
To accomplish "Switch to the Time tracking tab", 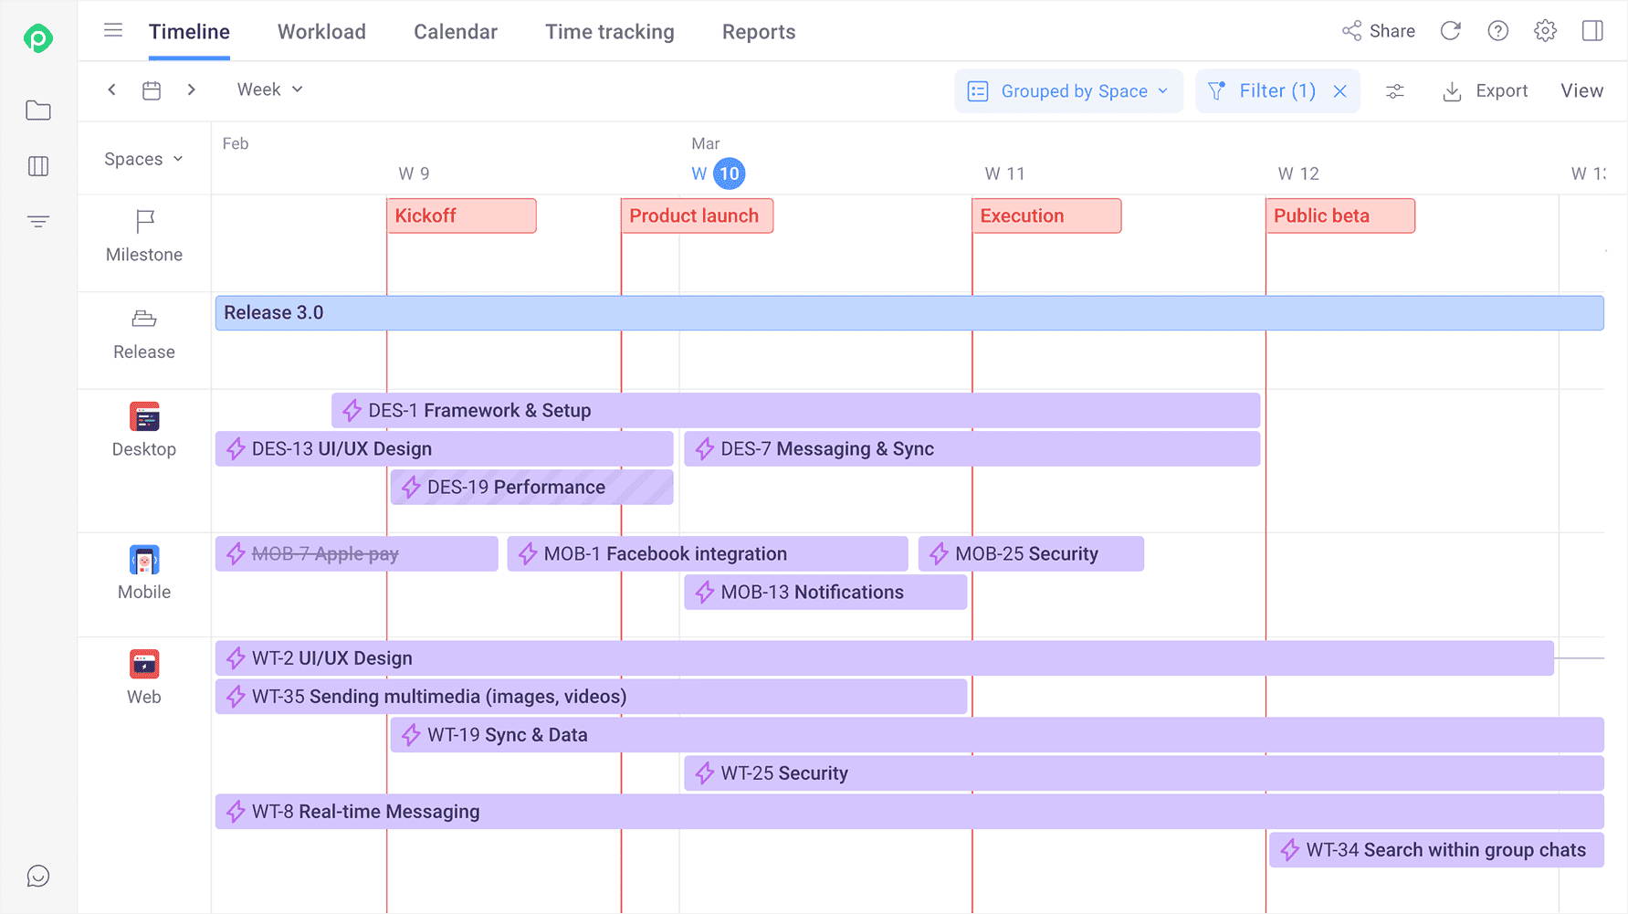I will [609, 32].
